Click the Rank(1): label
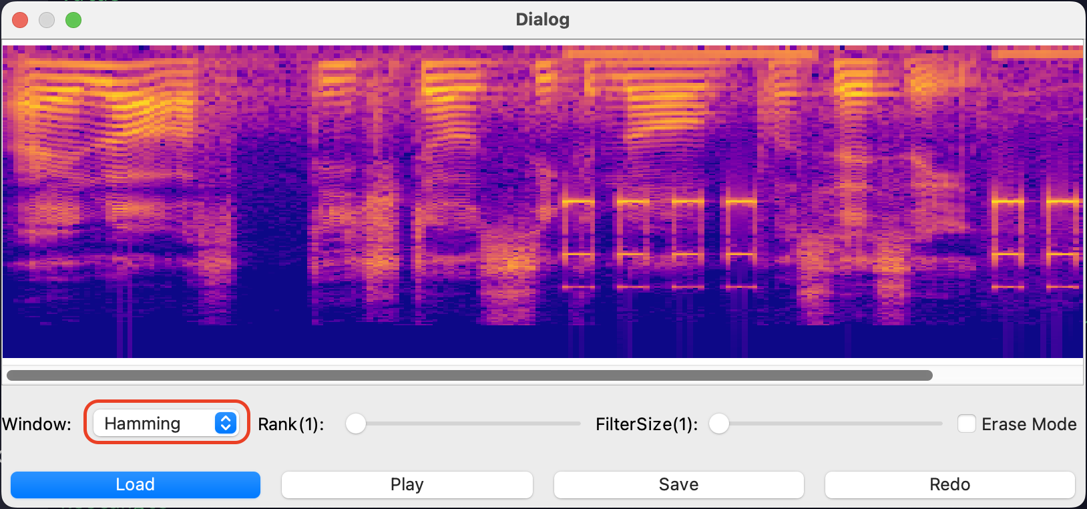 [291, 424]
